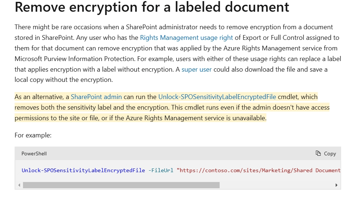The height and width of the screenshot is (197, 355).
Task: Click the horizontal scrollbar thumb in code block
Action: (121, 185)
